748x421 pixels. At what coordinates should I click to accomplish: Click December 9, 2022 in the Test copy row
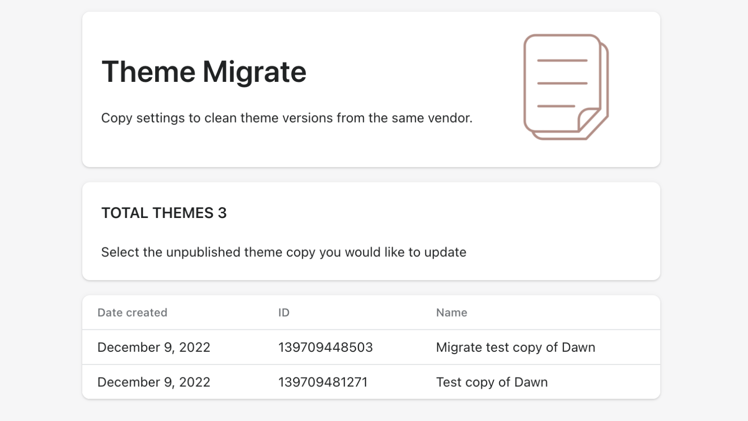click(154, 382)
